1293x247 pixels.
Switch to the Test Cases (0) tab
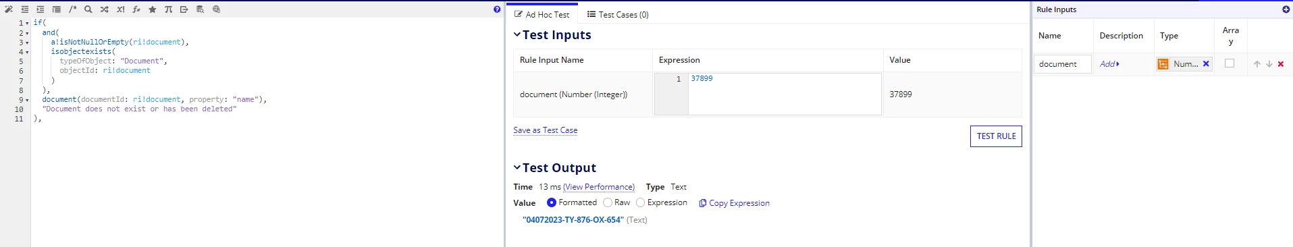[x=618, y=14]
